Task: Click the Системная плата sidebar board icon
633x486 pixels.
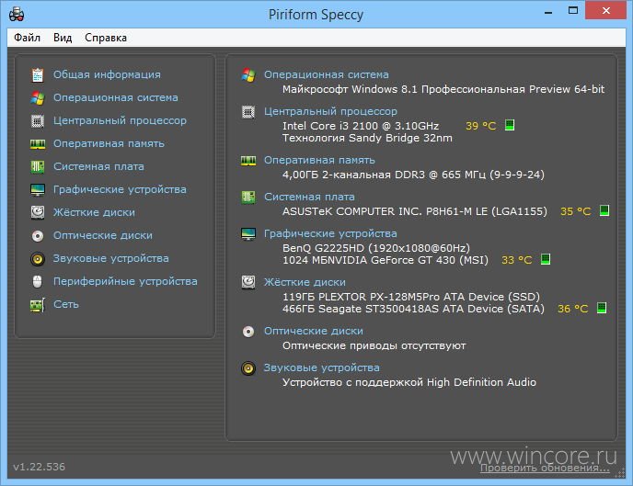Action: point(38,166)
